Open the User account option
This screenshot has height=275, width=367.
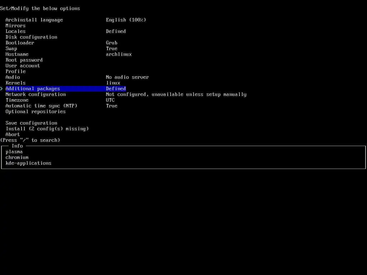[x=23, y=66]
